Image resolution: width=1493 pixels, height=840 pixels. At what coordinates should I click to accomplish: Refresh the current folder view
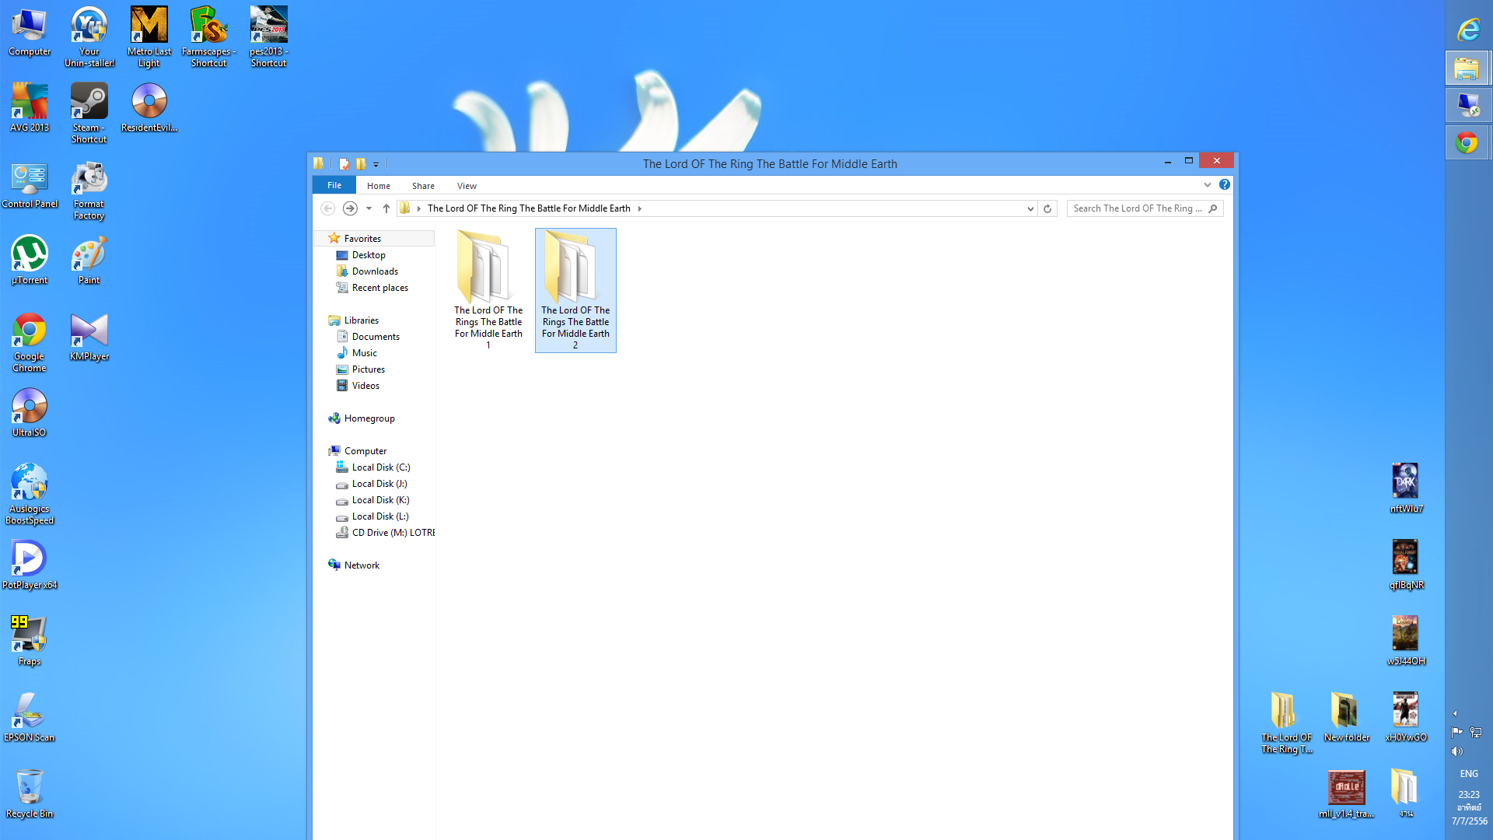point(1047,208)
